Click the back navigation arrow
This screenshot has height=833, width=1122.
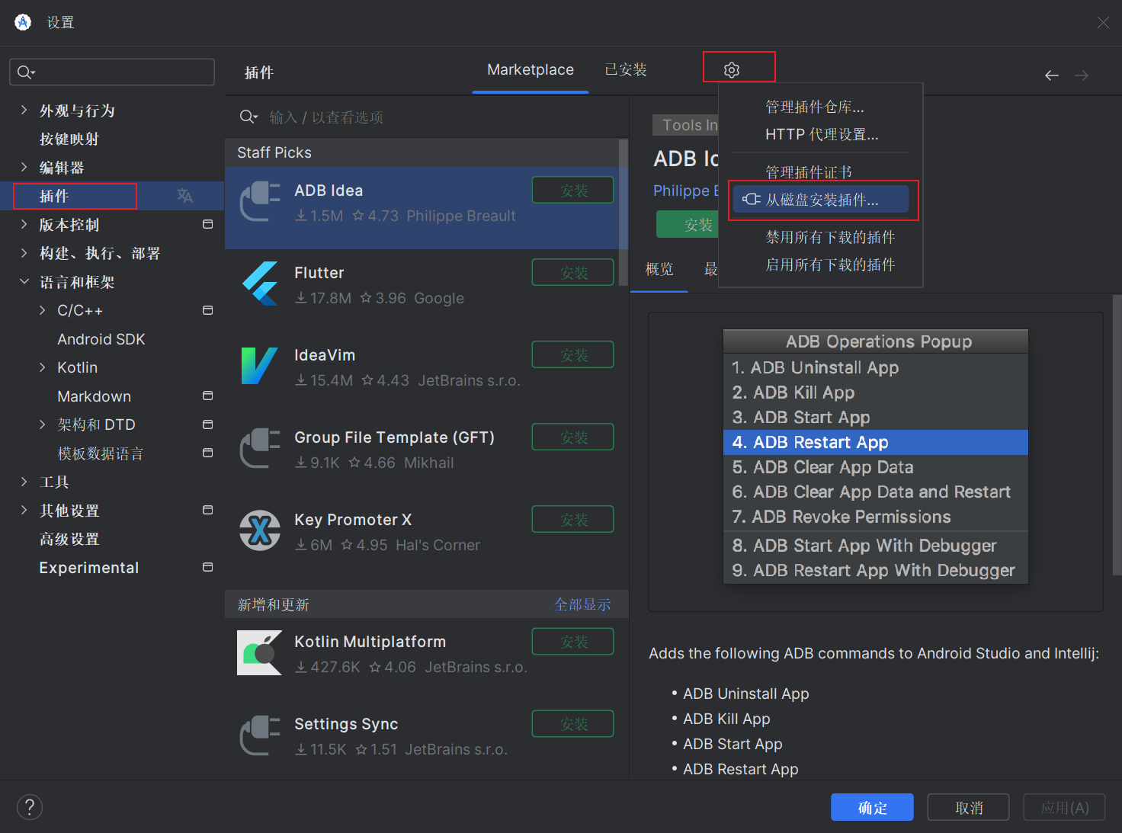point(1052,75)
